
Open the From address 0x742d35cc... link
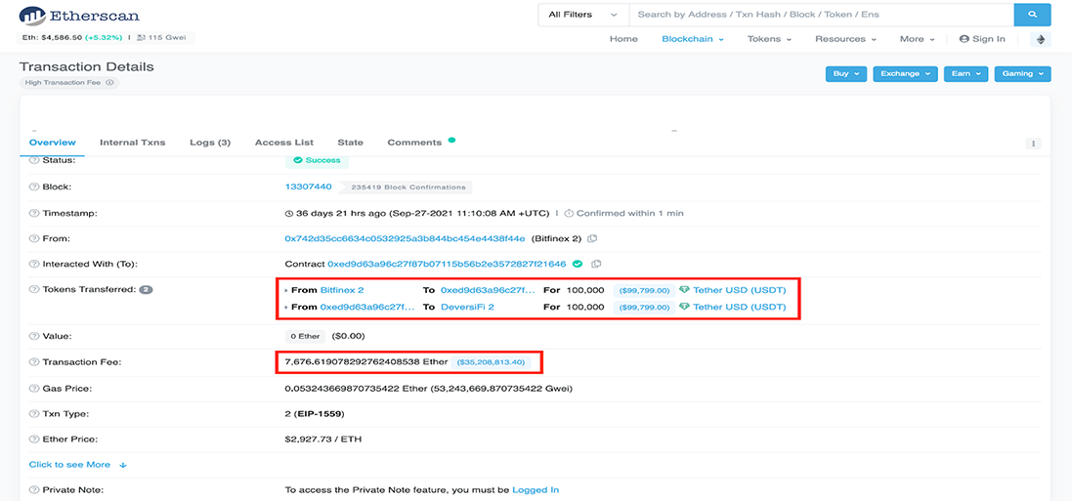pyautogui.click(x=405, y=238)
